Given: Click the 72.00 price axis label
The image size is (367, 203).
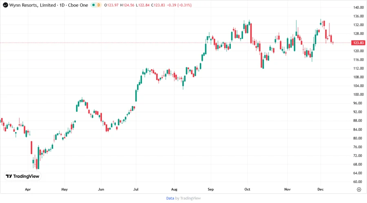Looking at the screenshot, I should coord(358,156).
